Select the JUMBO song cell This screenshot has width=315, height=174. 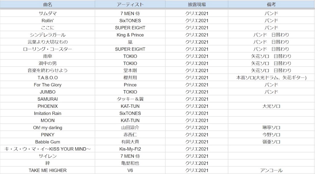point(48,92)
